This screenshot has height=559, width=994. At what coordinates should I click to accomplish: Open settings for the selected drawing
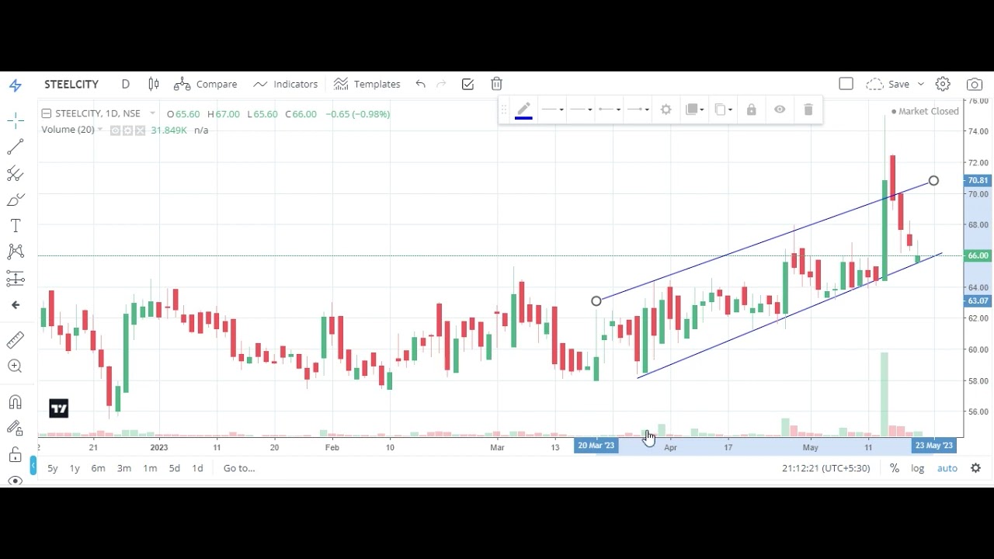(x=666, y=110)
